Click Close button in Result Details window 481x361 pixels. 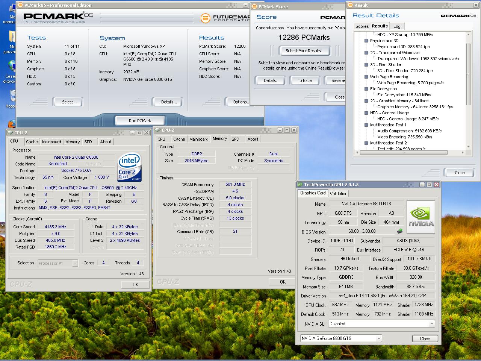pos(460,173)
